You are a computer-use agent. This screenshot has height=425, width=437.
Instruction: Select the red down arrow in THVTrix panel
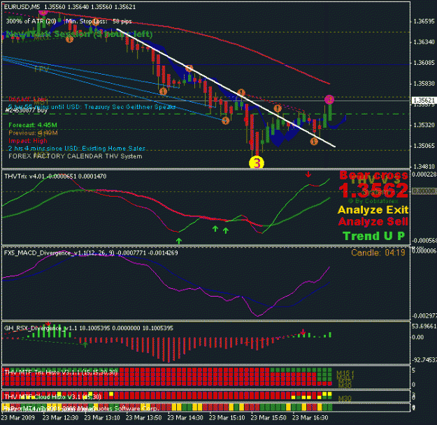pyautogui.click(x=308, y=174)
